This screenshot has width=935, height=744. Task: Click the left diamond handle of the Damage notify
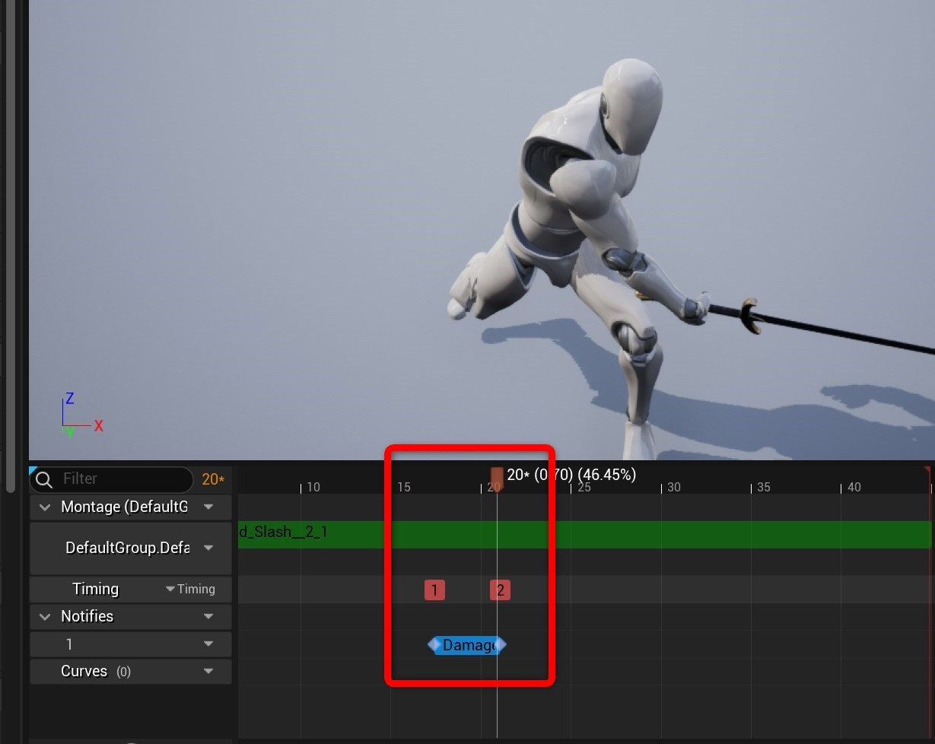click(434, 644)
